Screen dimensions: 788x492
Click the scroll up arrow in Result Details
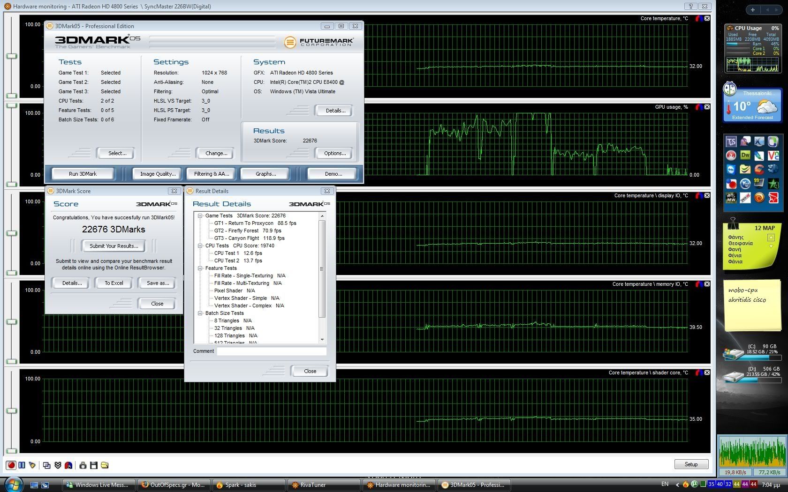coord(322,216)
